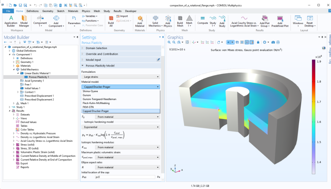Switch to the Geometry ribbon tab
Image resolution: width=331 pixels, height=189 pixels.
click(x=48, y=11)
